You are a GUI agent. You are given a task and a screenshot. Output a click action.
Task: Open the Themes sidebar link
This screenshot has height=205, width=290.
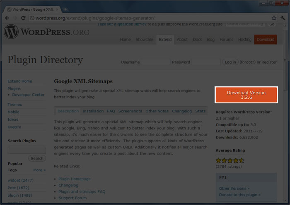point(15,105)
